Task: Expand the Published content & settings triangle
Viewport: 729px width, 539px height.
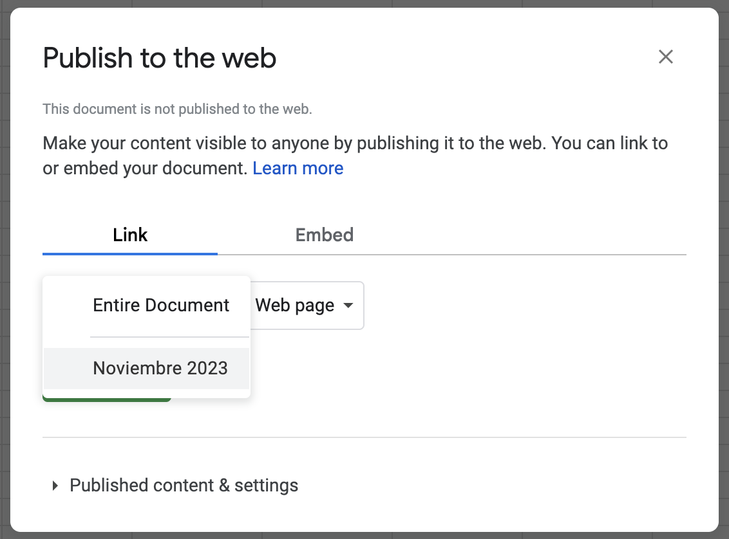Action: 55,485
